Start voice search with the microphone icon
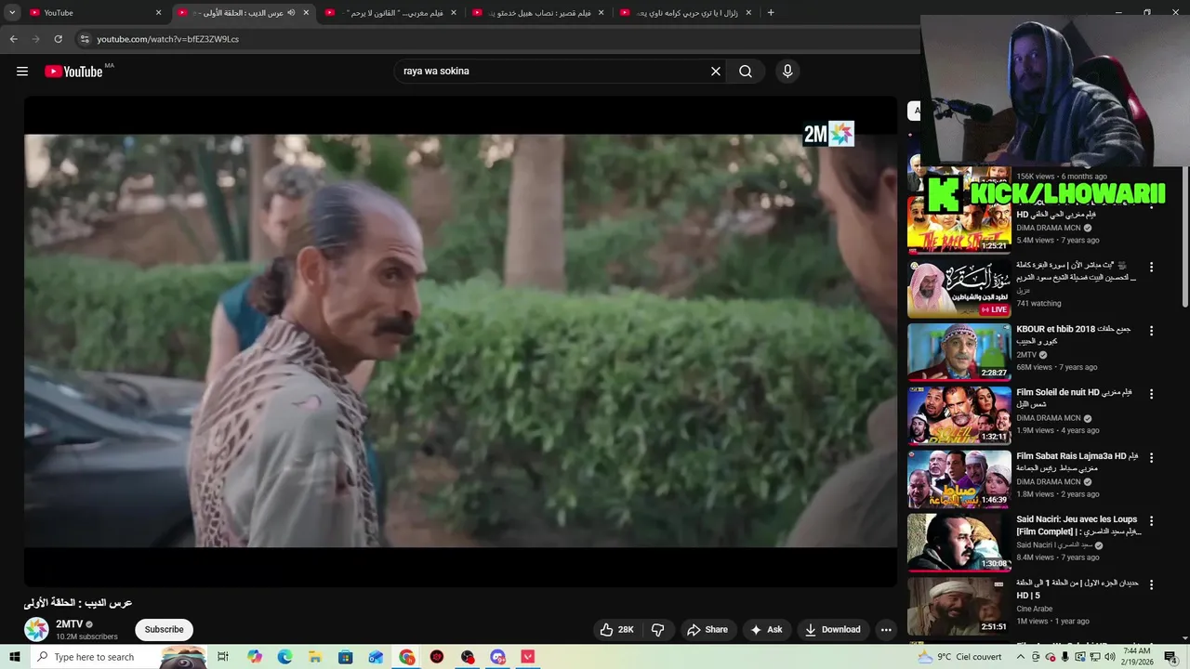The height and width of the screenshot is (669, 1190). point(787,72)
